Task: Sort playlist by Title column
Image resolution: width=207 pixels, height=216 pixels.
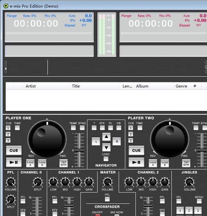Action: 94,86
